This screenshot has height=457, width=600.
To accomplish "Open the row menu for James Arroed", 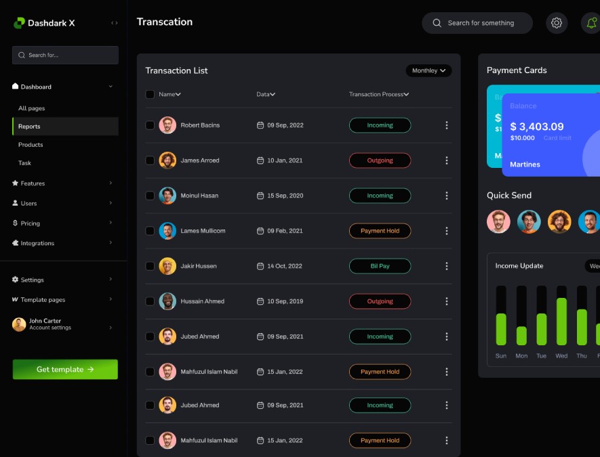I will tap(446, 160).
